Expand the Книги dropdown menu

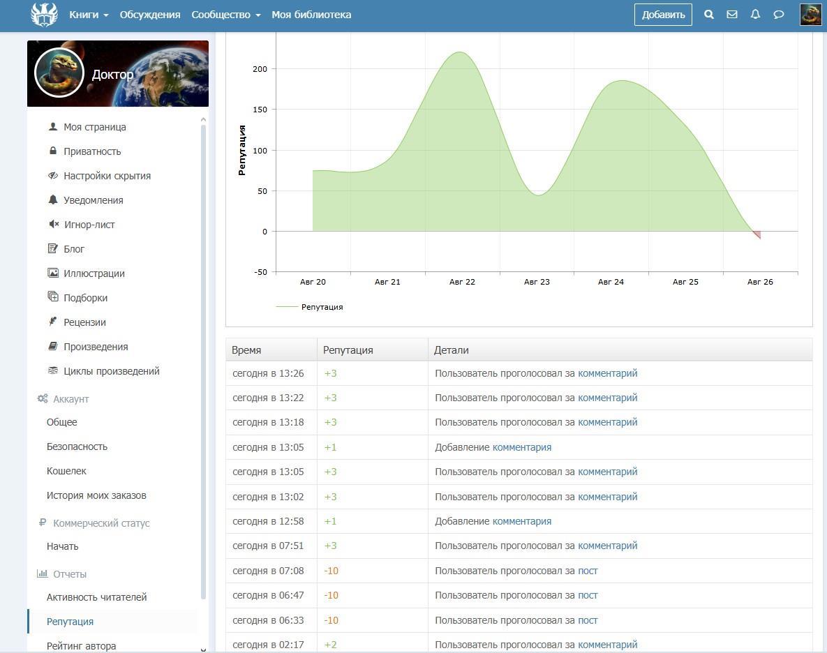coord(89,15)
